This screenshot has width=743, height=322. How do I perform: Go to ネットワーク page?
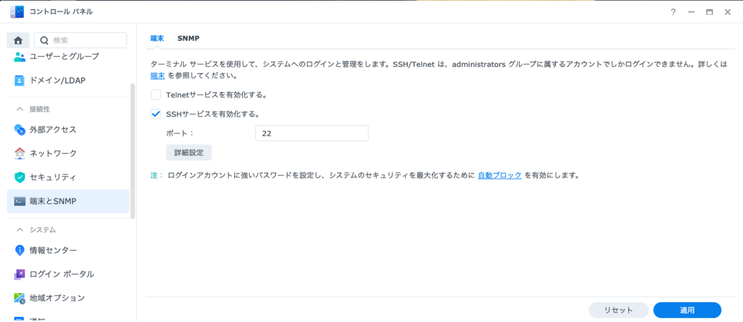pyautogui.click(x=68, y=153)
